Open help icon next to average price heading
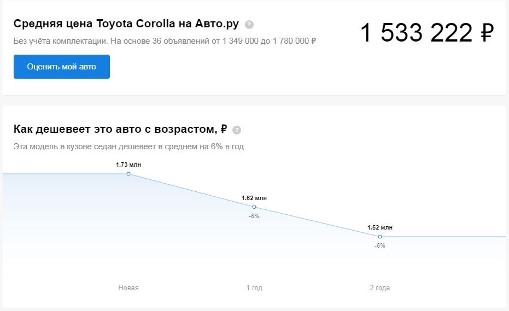The width and height of the screenshot is (509, 311). click(249, 25)
